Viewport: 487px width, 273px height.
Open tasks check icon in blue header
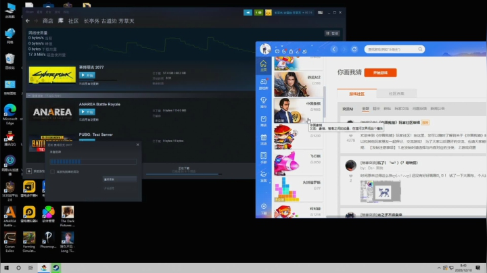(284, 51)
